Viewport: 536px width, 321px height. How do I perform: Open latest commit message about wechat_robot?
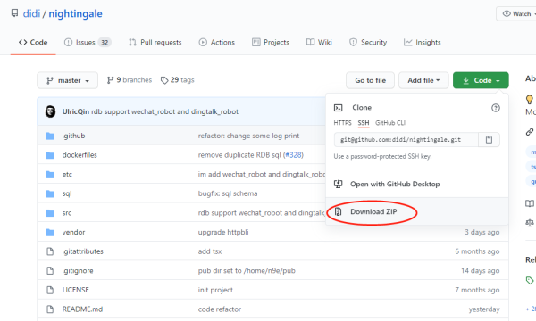click(164, 111)
